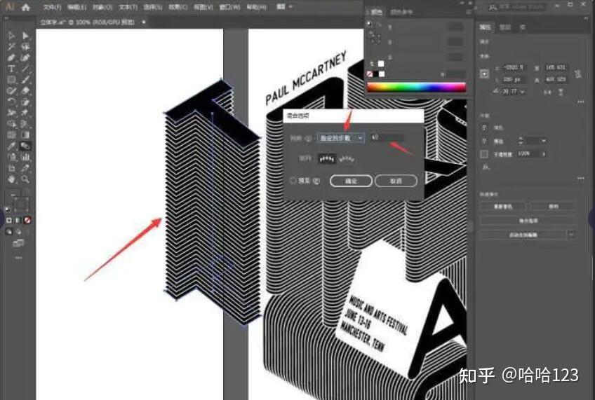Select the Shape Builder tool
Image resolution: width=595 pixels, height=400 pixels.
[x=11, y=123]
